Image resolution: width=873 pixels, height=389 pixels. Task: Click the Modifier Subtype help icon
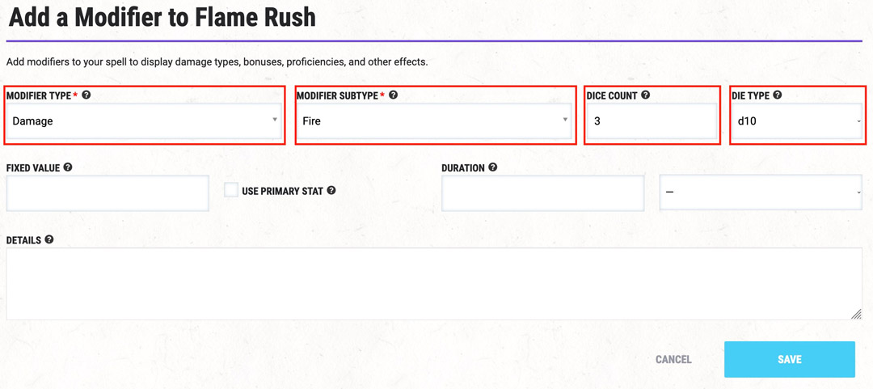coord(393,95)
